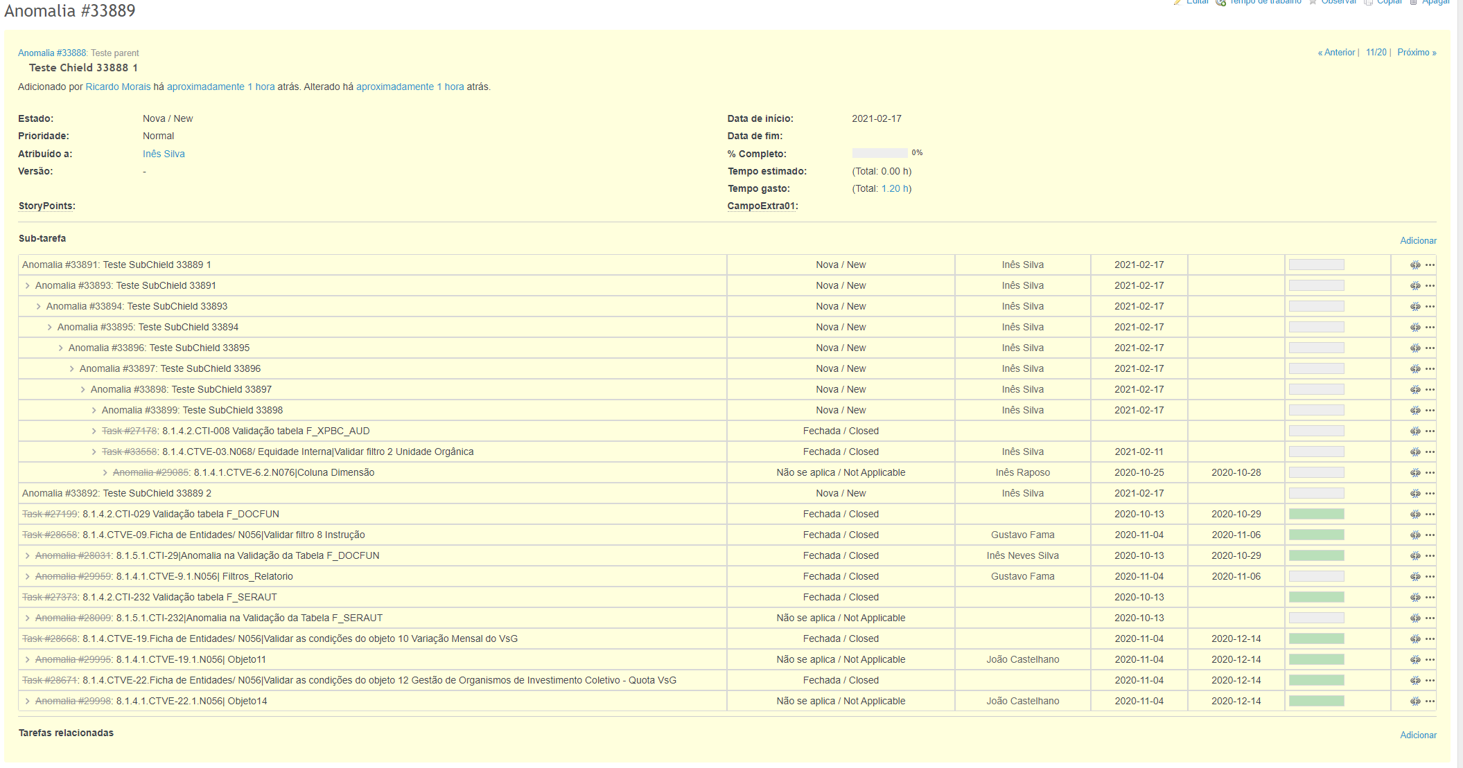
Task: Open closed Task #27199 link
Action: (x=50, y=514)
